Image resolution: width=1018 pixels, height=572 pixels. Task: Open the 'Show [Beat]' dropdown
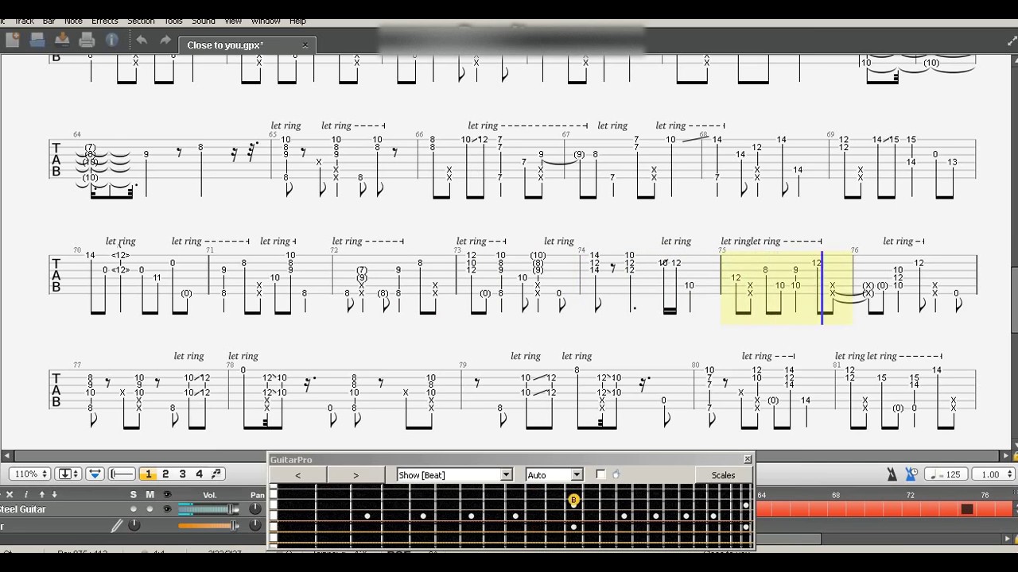point(455,475)
